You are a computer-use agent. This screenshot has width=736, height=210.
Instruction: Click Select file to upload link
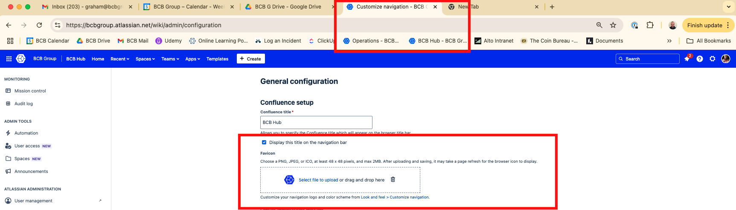point(318,180)
